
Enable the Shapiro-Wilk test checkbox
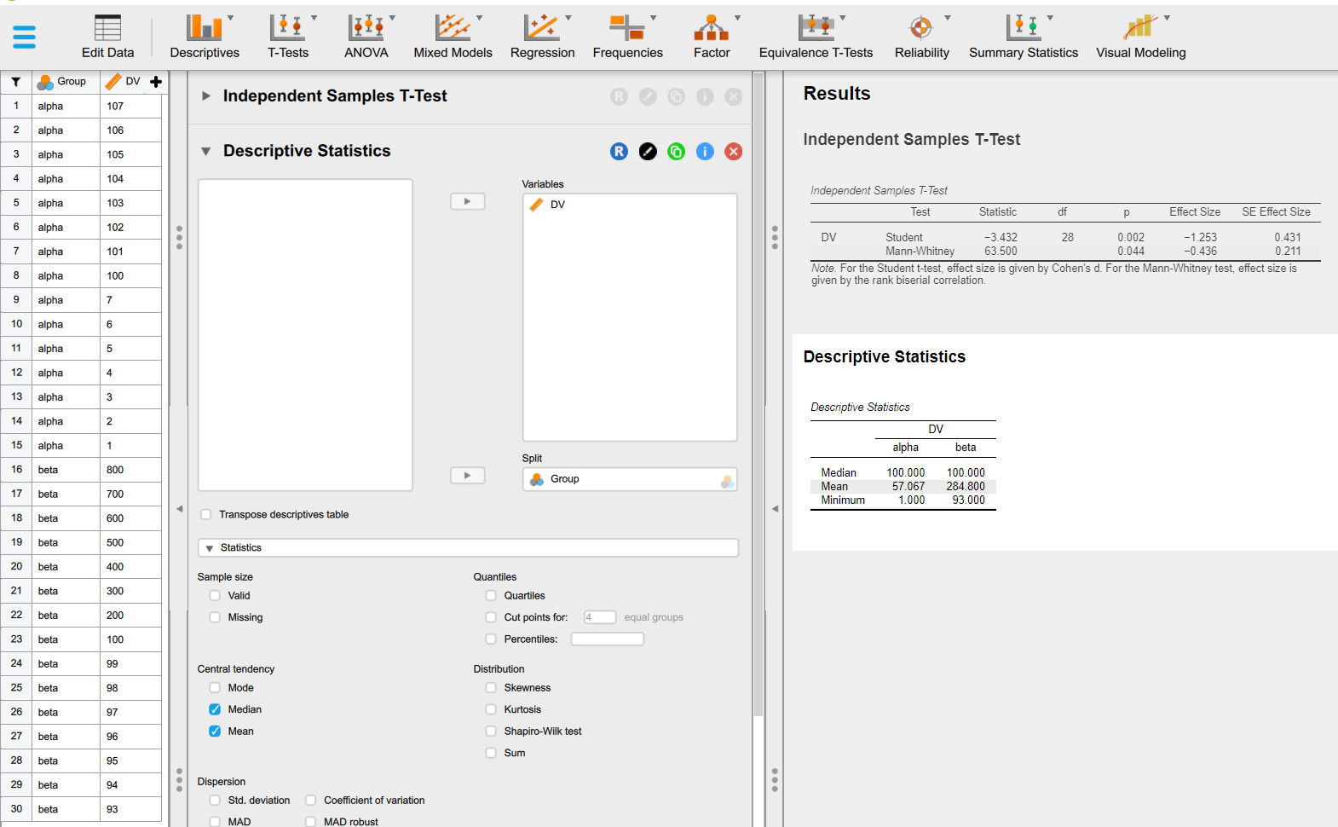pyautogui.click(x=491, y=732)
